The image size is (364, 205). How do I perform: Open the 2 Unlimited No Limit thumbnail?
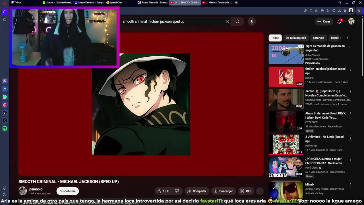(x=286, y=145)
